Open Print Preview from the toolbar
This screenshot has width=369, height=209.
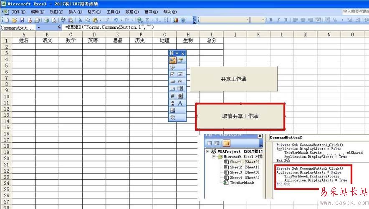click(x=54, y=20)
